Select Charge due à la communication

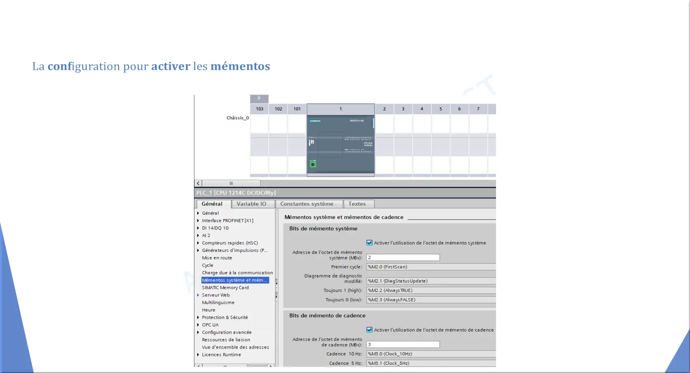coord(237,273)
